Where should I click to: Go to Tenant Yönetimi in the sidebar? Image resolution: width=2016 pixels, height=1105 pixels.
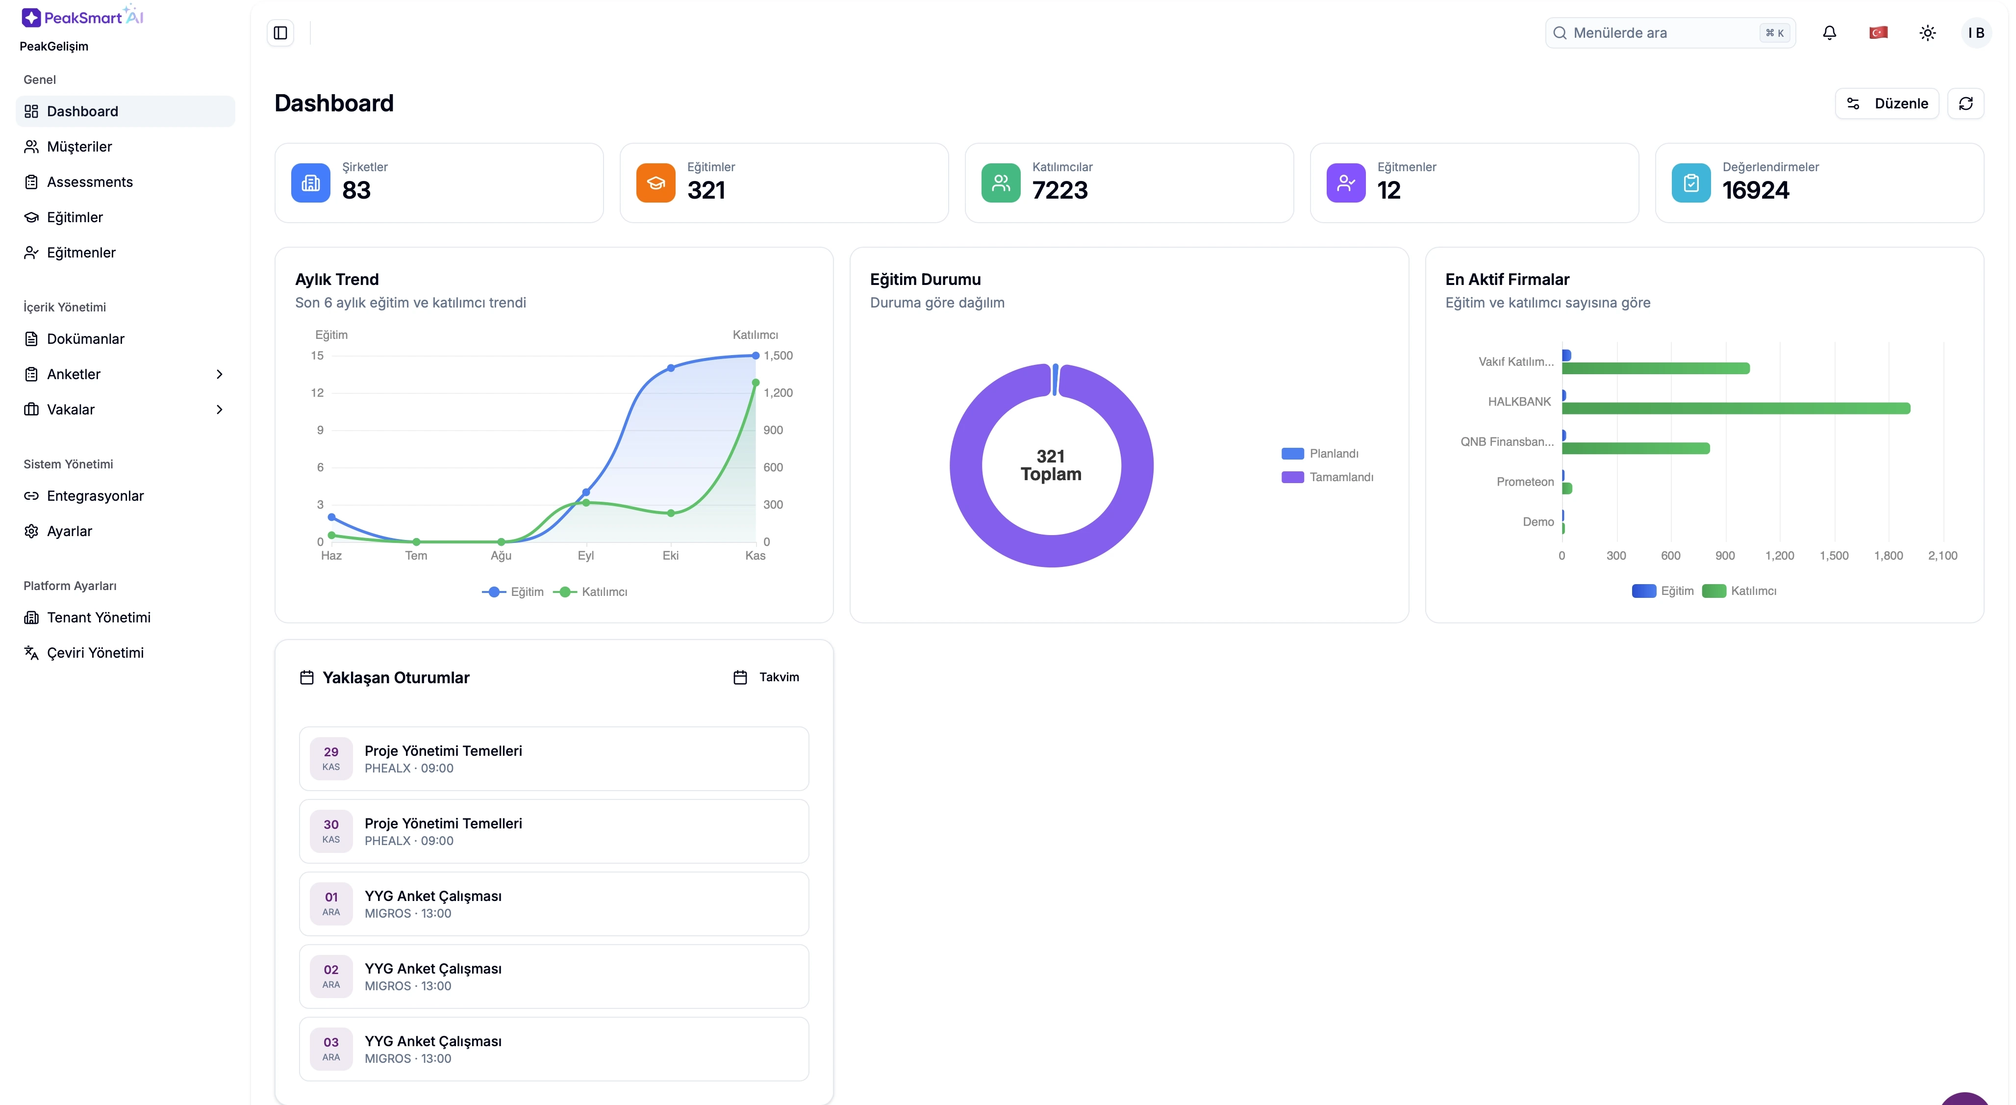[x=99, y=617]
